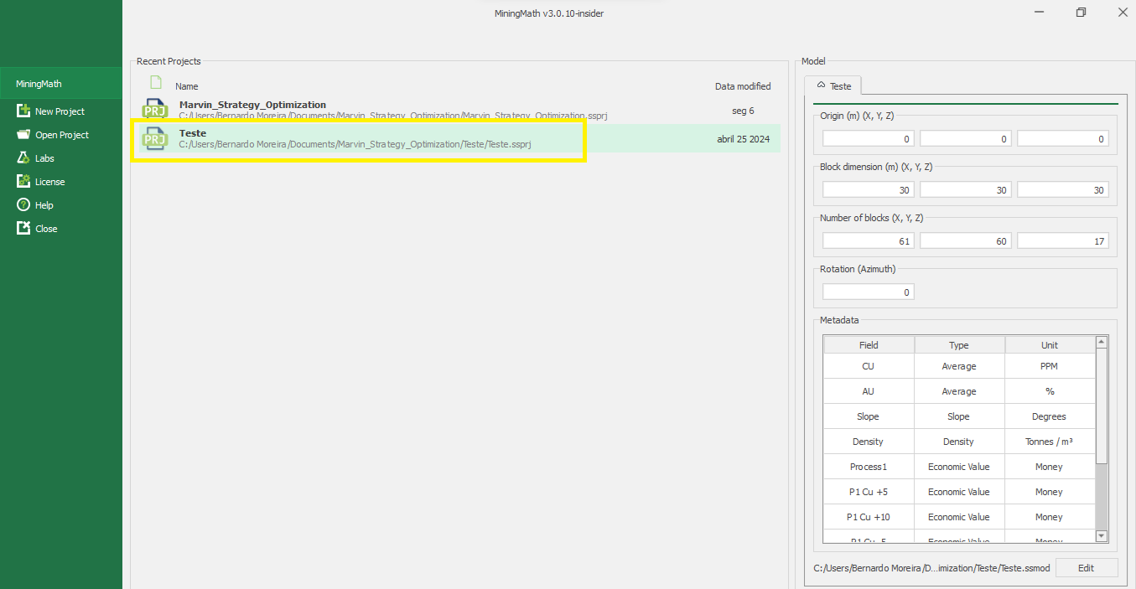Sort recent projects by Name column
The width and height of the screenshot is (1136, 589).
pyautogui.click(x=187, y=86)
